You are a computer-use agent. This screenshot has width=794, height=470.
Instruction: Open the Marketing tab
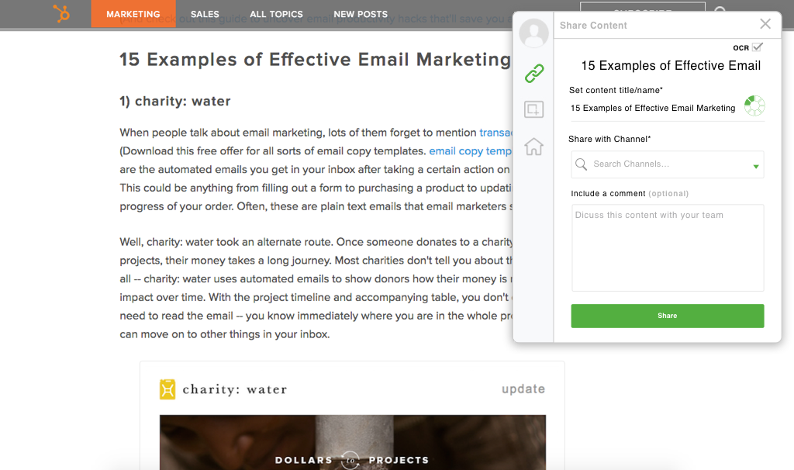pyautogui.click(x=133, y=14)
